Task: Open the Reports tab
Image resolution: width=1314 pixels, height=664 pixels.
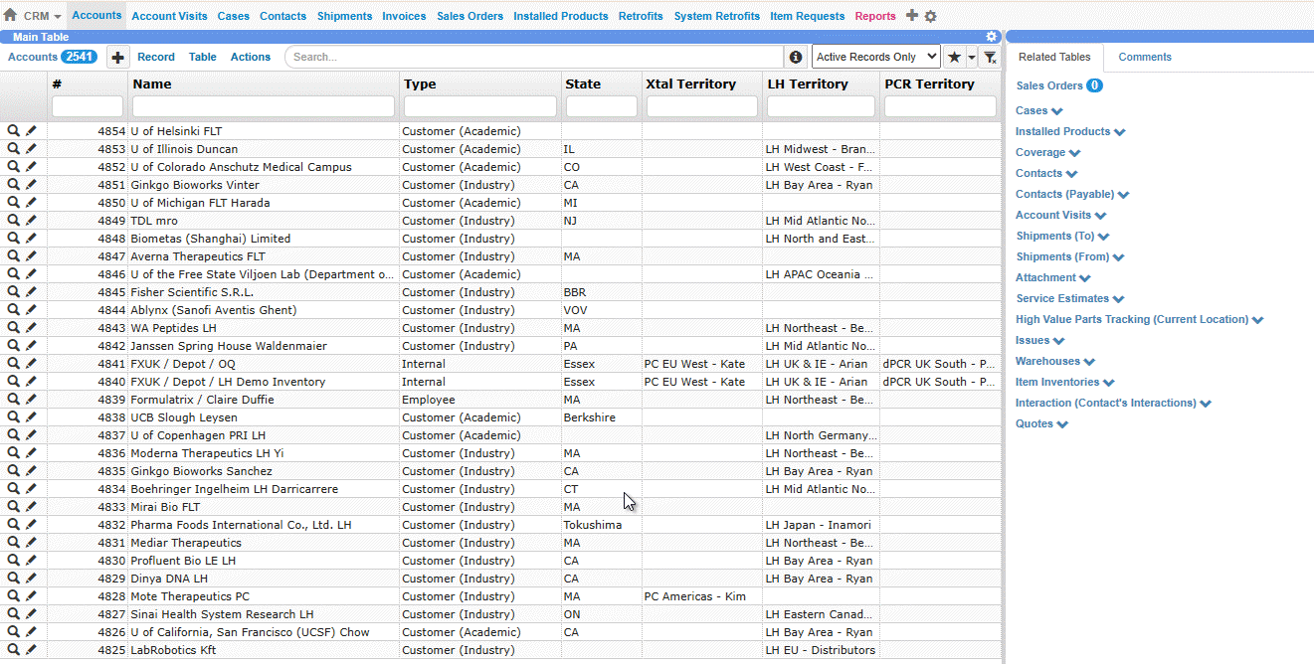Action: tap(875, 16)
